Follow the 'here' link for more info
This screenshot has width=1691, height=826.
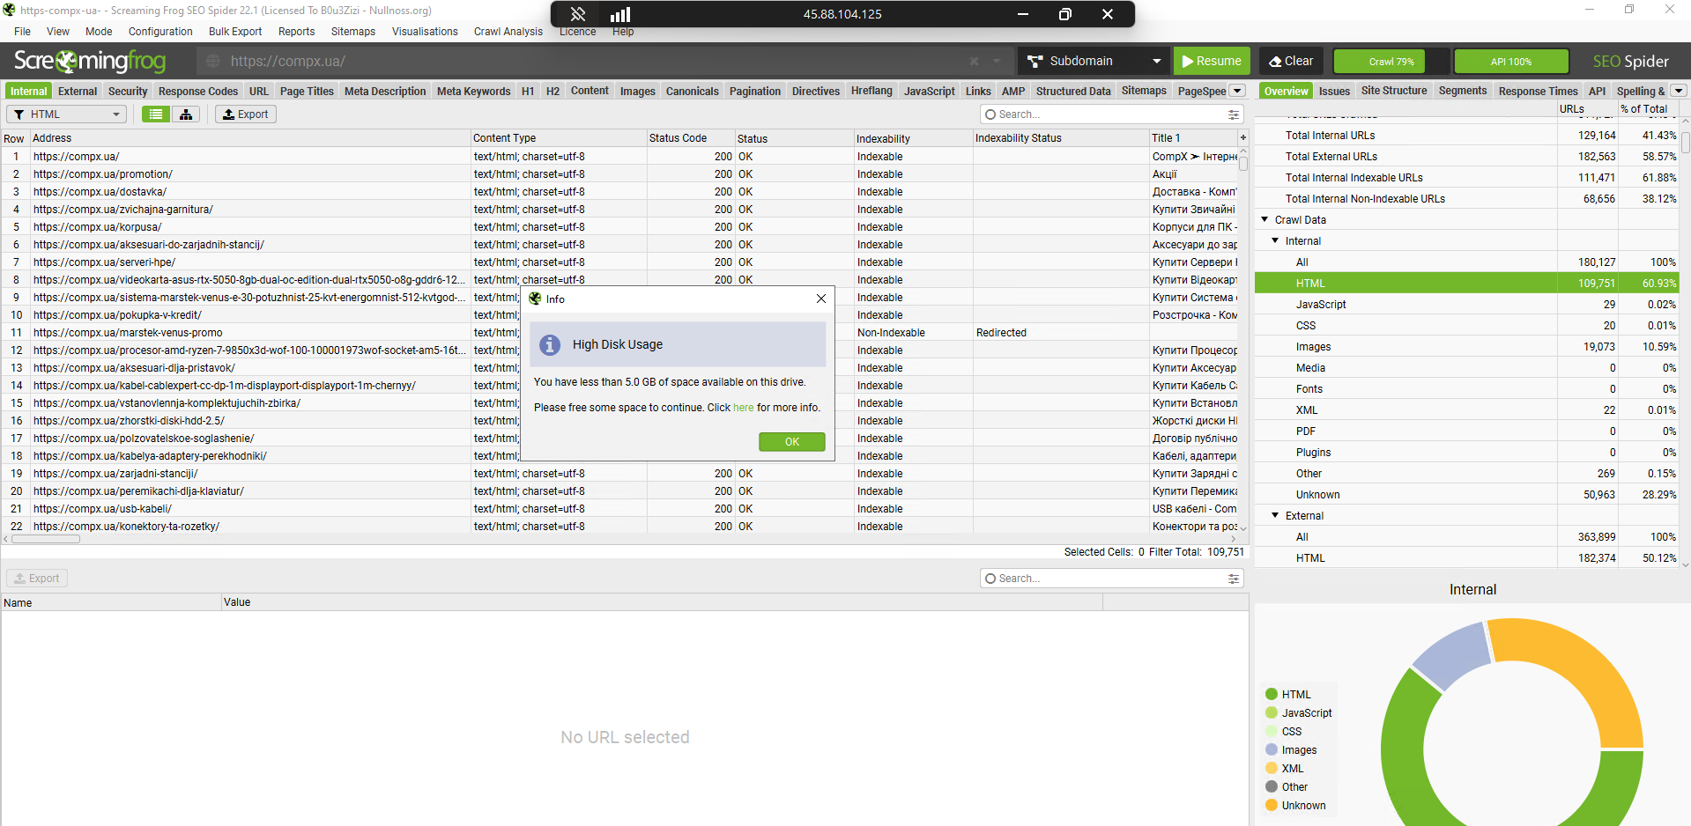pos(744,408)
